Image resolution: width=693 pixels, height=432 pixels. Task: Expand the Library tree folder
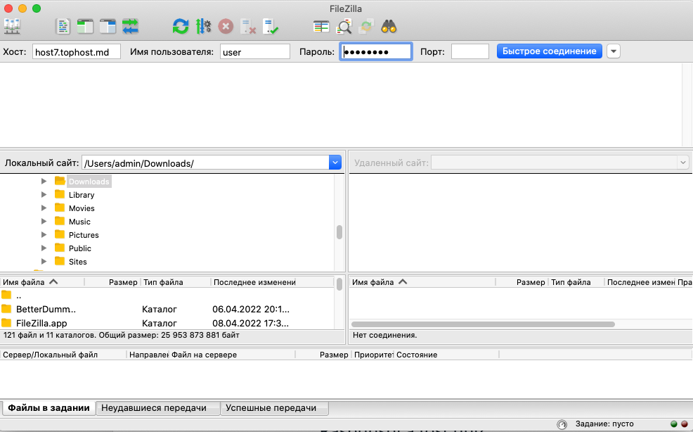(x=44, y=194)
